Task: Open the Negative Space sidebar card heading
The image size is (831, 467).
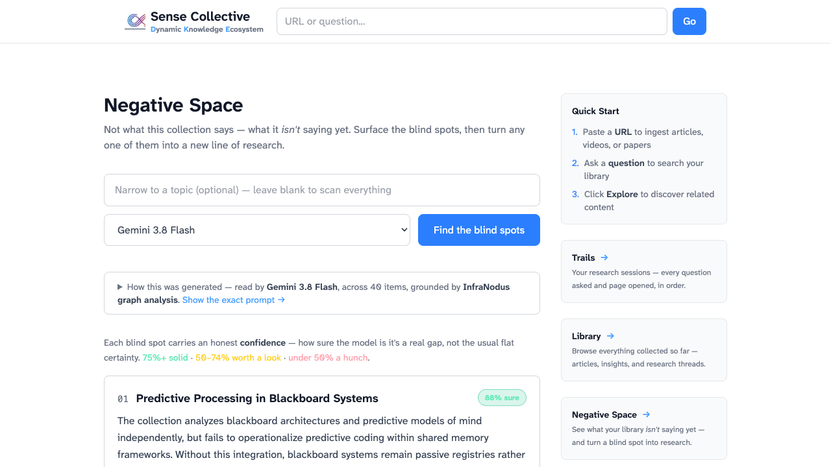Action: click(604, 414)
